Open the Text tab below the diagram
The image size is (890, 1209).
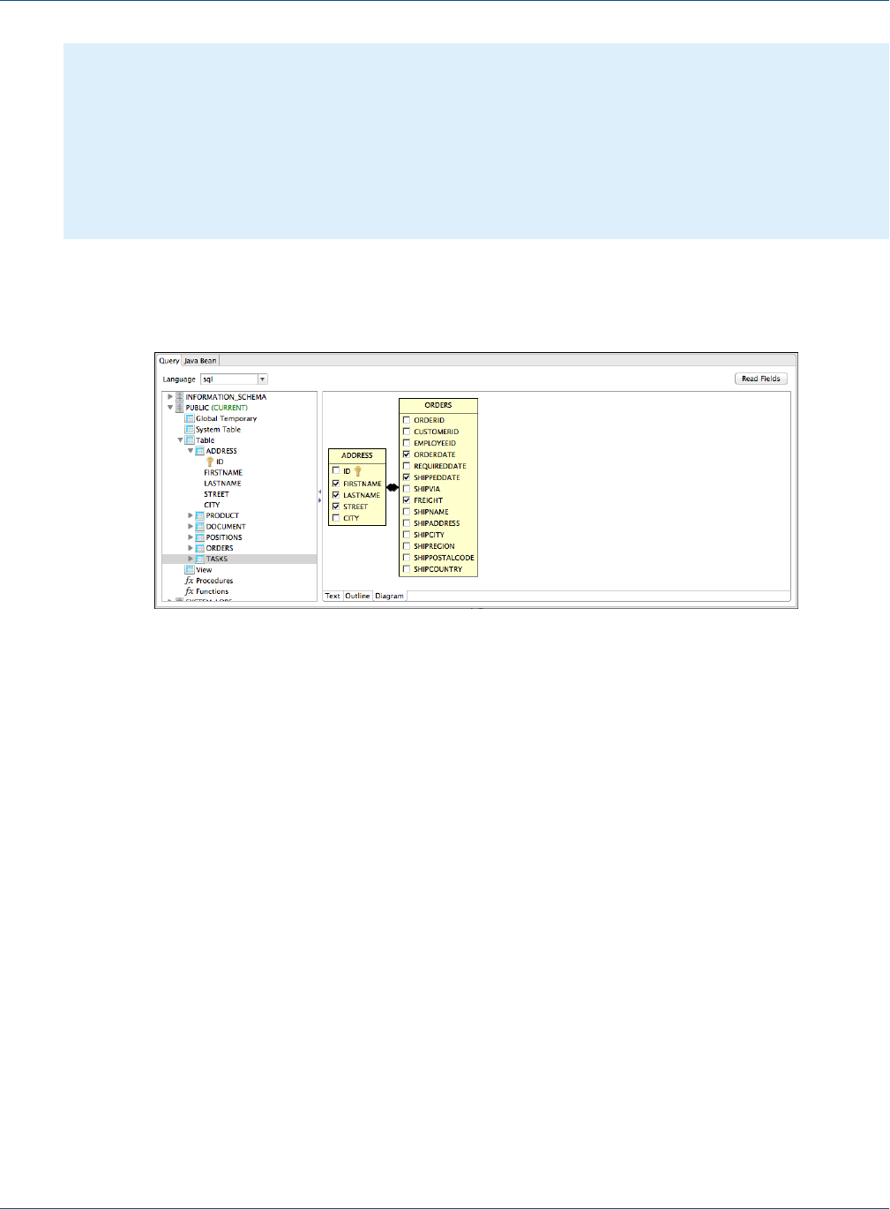(333, 596)
